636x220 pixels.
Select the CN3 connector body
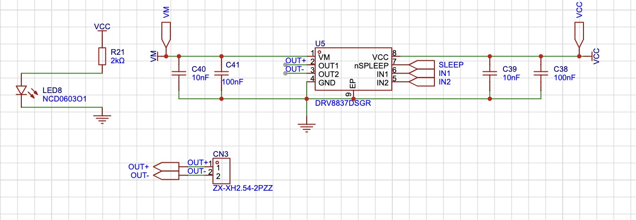tap(221, 171)
